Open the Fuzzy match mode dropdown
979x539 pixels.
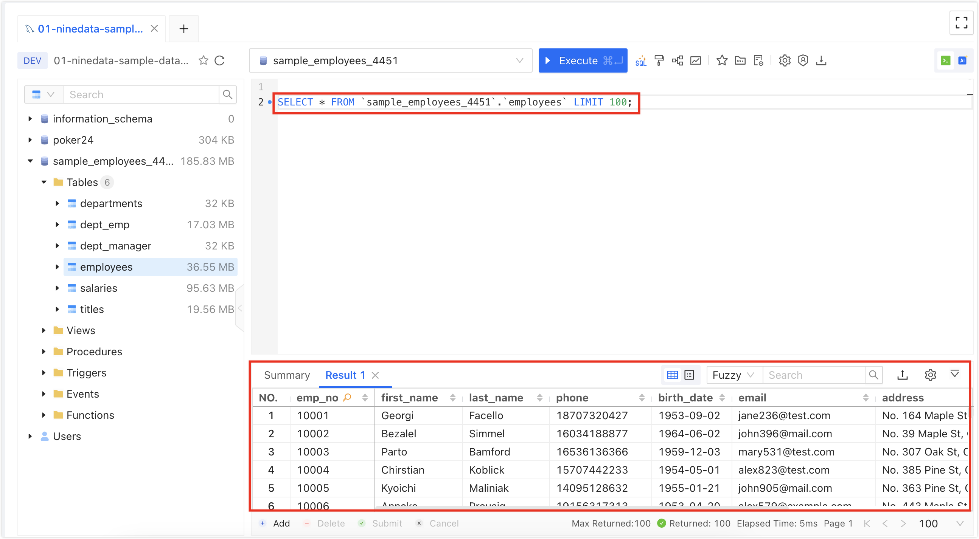tap(734, 375)
